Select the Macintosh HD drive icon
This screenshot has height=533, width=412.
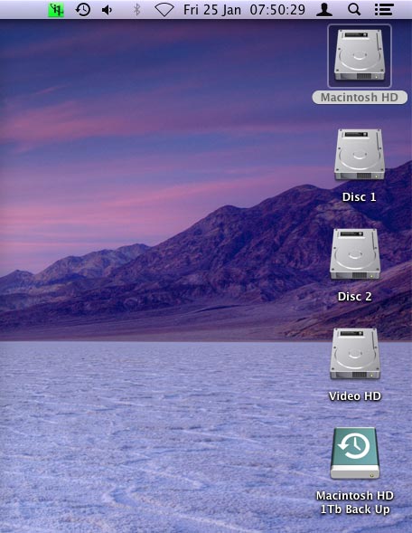pos(360,56)
